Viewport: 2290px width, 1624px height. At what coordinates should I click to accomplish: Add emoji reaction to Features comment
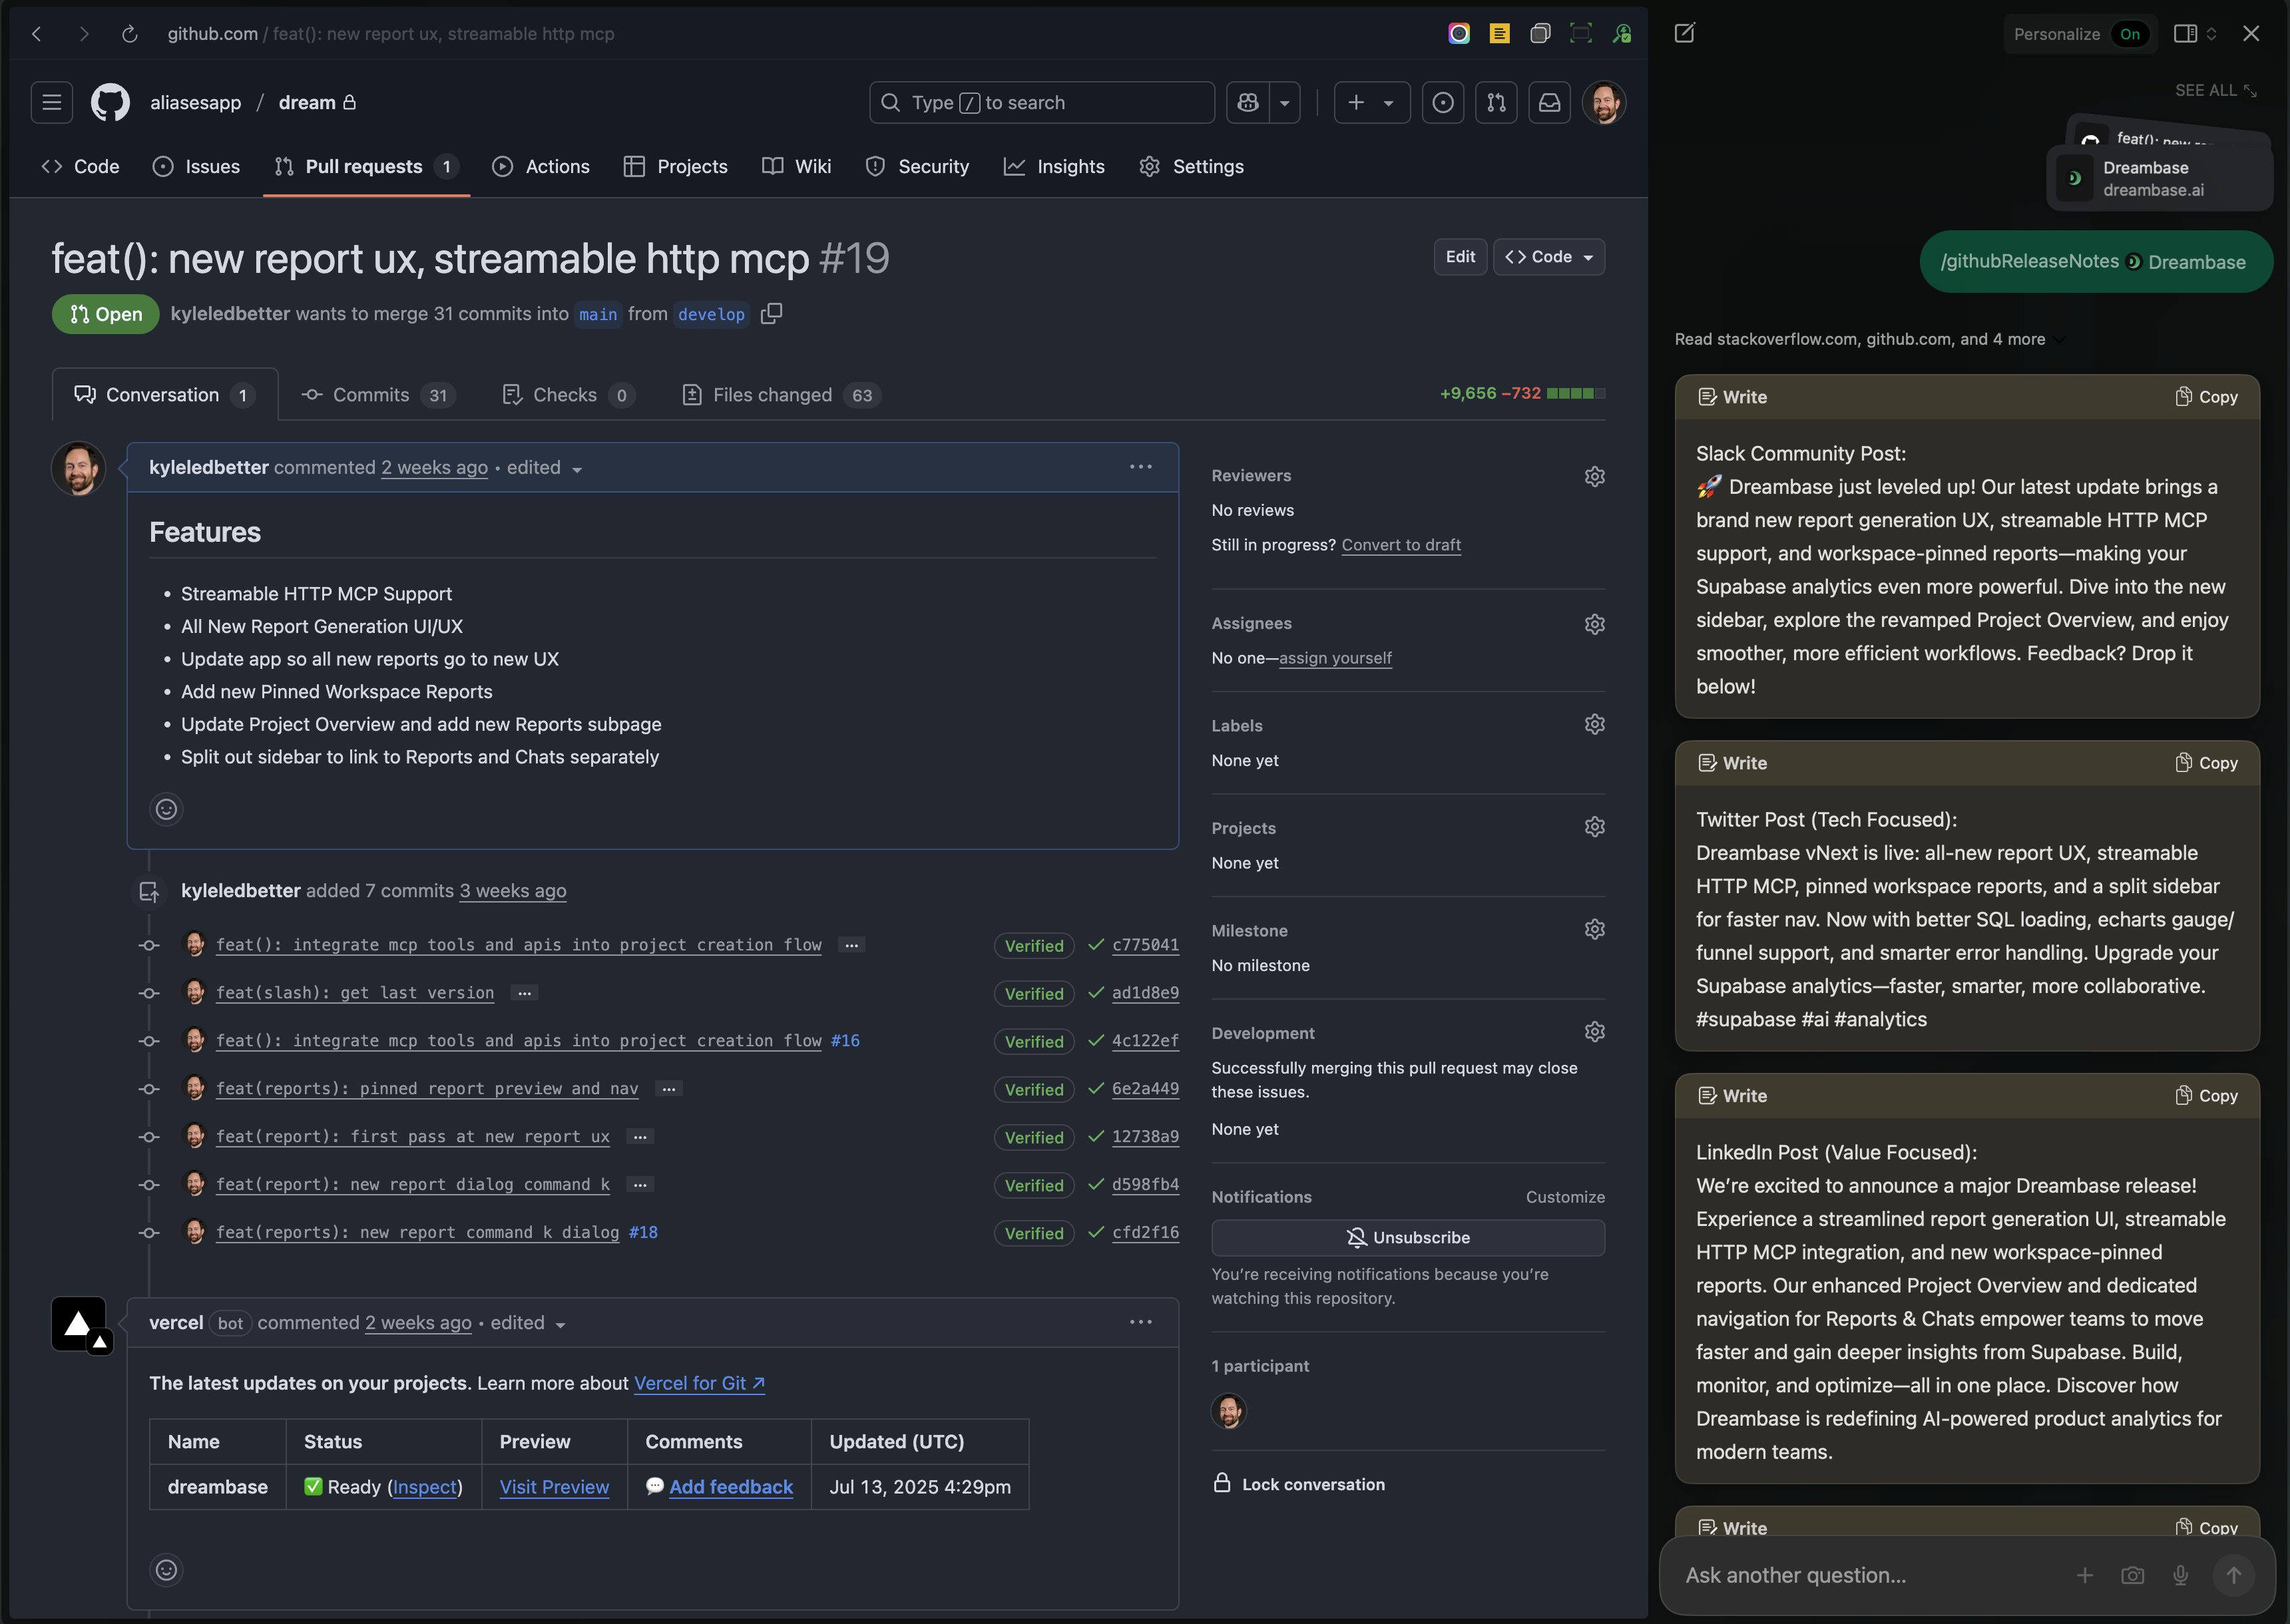click(166, 809)
